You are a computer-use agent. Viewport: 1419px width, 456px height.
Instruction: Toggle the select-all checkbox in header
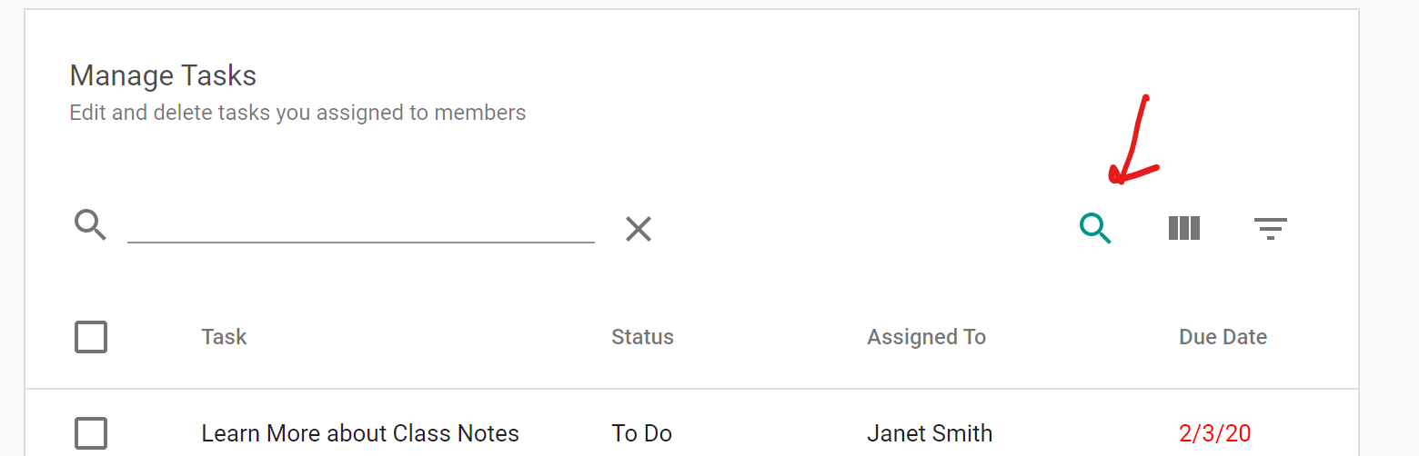tap(91, 337)
